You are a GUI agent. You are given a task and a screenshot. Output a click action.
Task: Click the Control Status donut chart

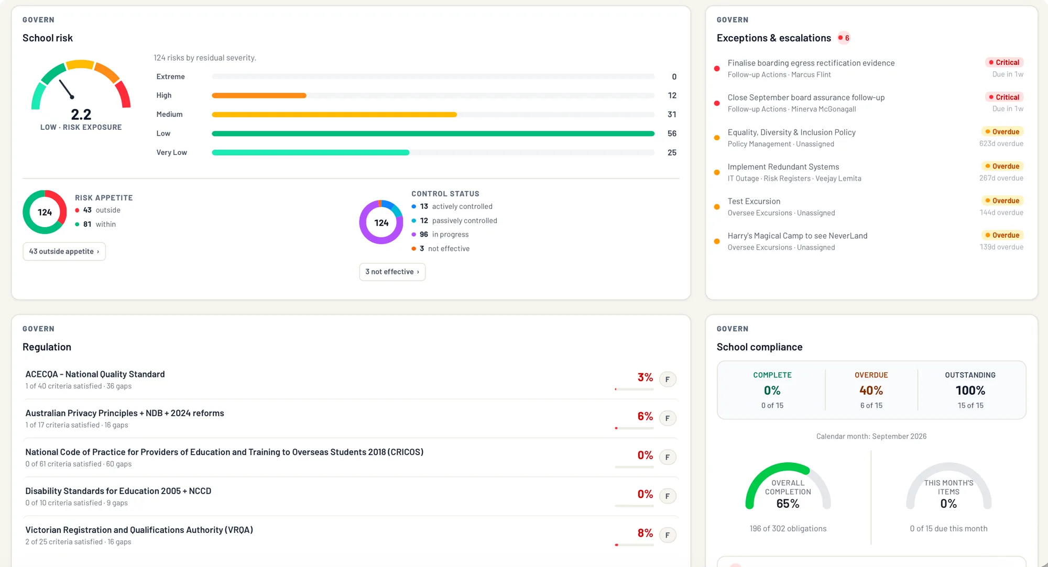click(x=381, y=222)
